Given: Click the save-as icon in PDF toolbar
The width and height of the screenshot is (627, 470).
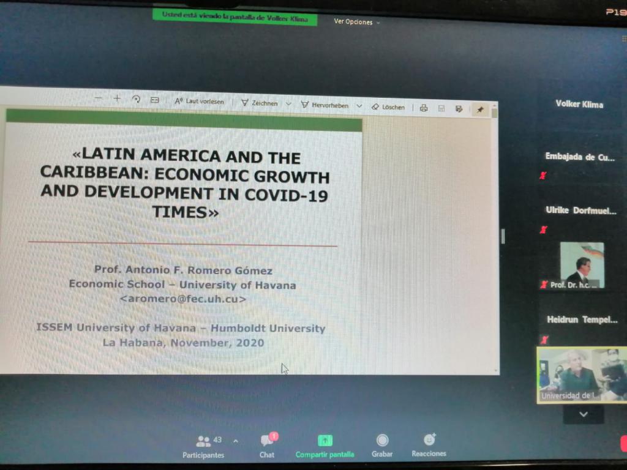Looking at the screenshot, I should pyautogui.click(x=459, y=109).
